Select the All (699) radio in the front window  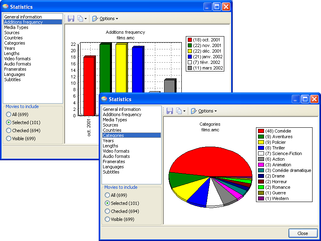pyautogui.click(x=108, y=195)
